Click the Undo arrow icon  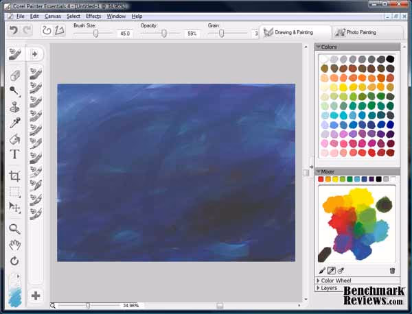click(14, 30)
